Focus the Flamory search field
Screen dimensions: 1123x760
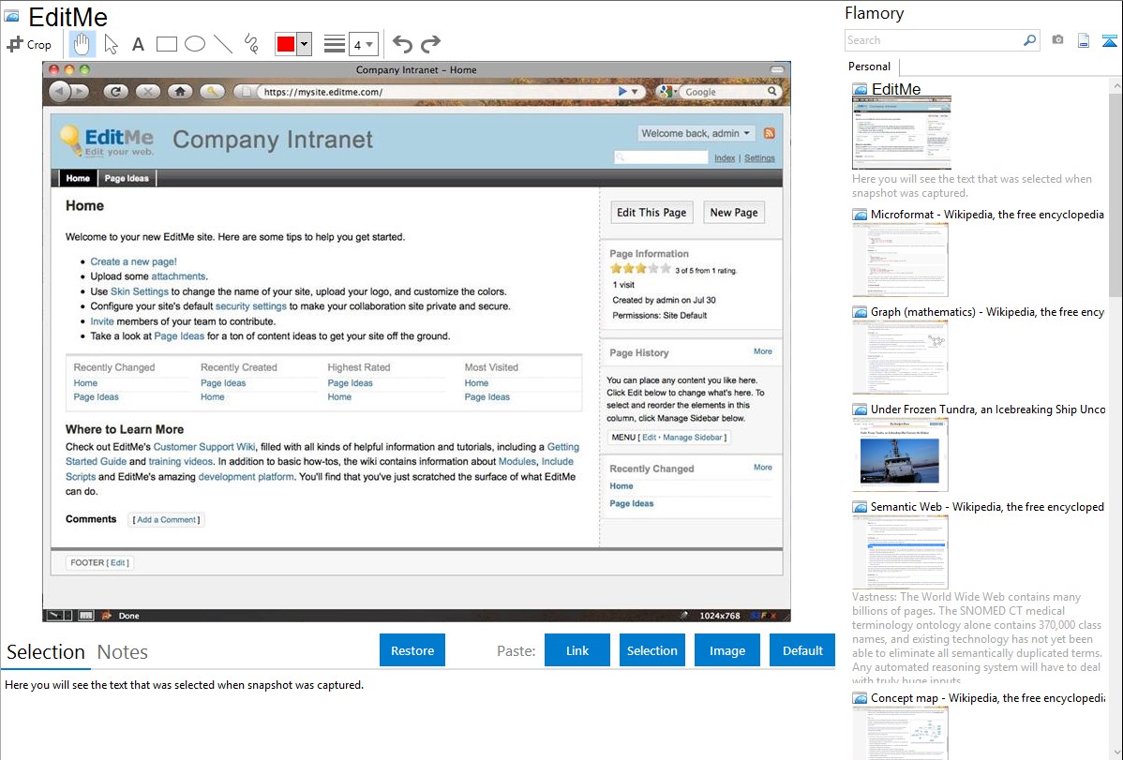point(934,40)
